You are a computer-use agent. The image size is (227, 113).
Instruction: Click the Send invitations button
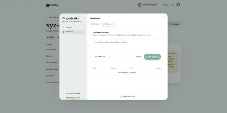152,57
